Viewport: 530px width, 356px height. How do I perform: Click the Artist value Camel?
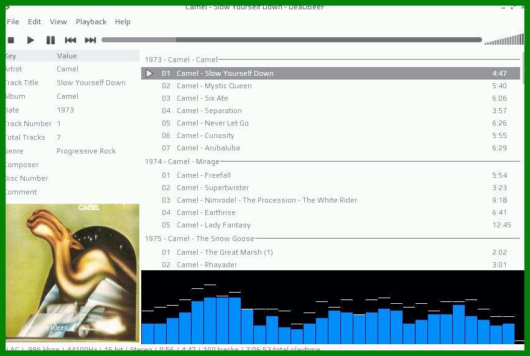[67, 69]
